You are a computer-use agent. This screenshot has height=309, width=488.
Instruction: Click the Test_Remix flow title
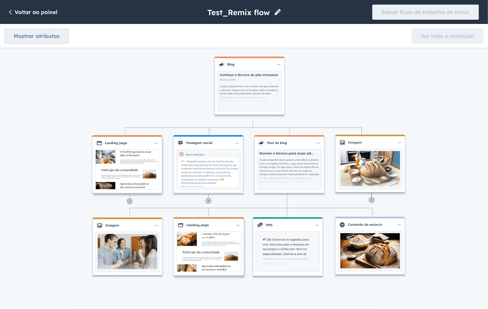239,12
